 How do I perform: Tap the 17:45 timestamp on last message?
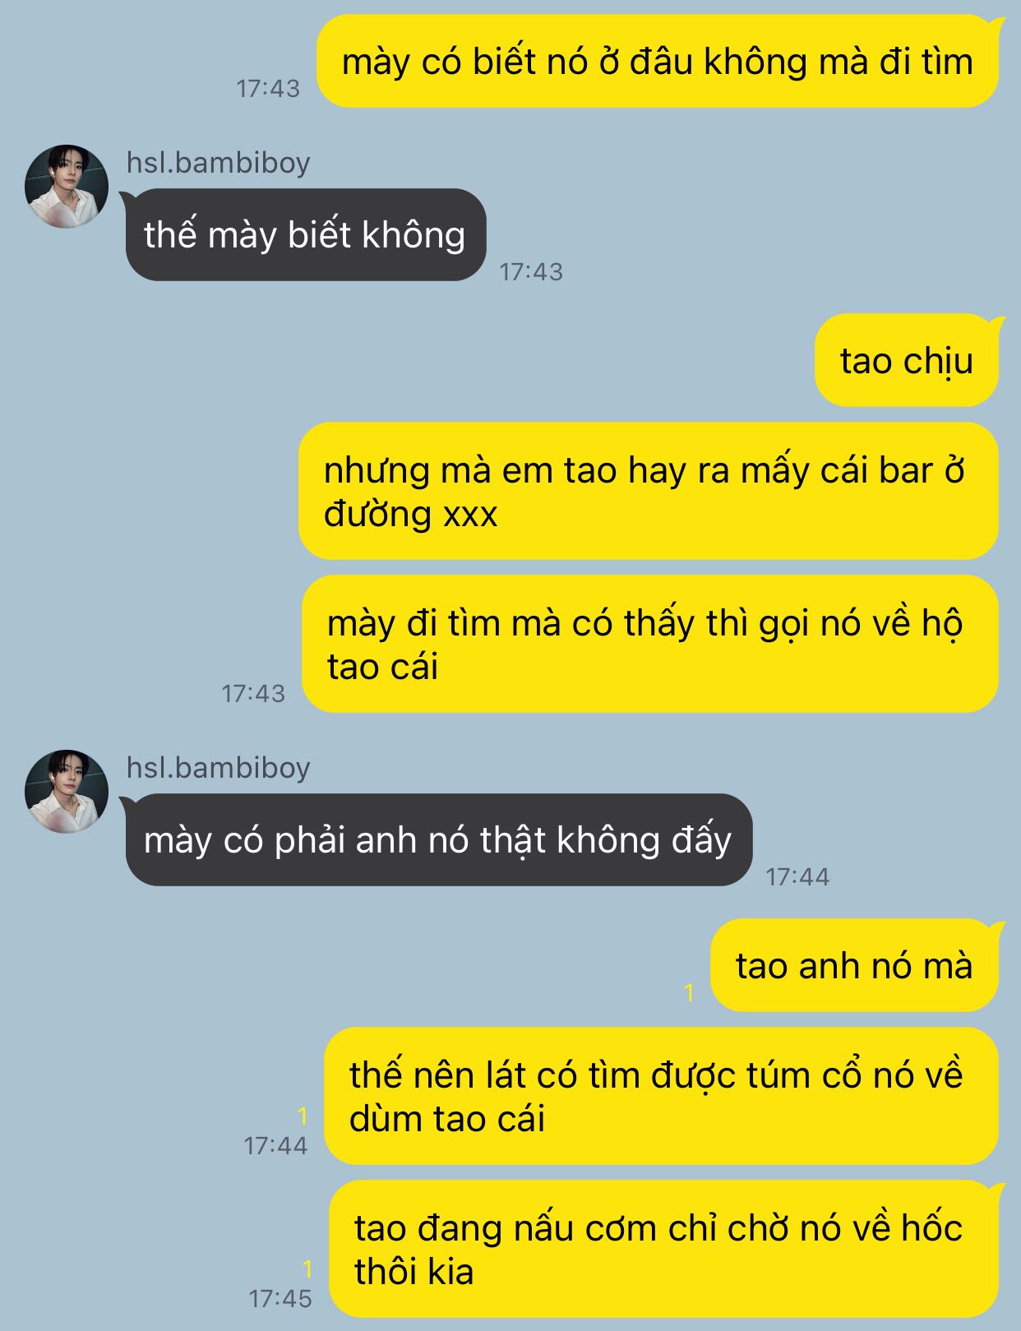280,1298
